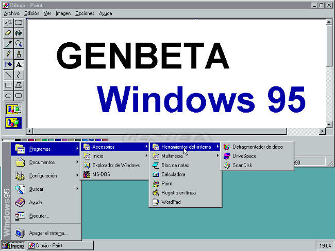Click the Ejecutar... run icon
The width and height of the screenshot is (335, 251).
[20, 216]
